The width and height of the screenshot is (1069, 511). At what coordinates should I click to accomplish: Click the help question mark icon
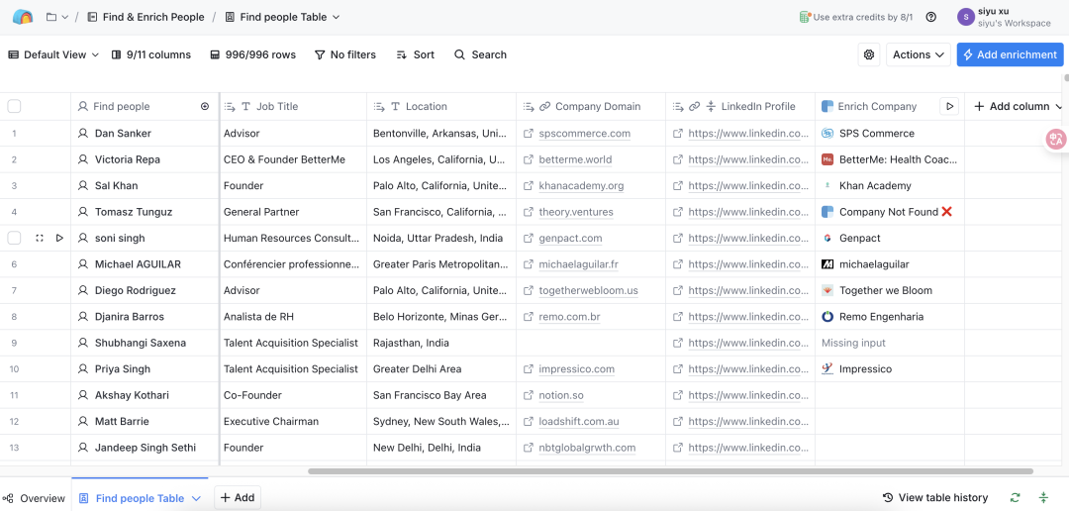coord(930,17)
